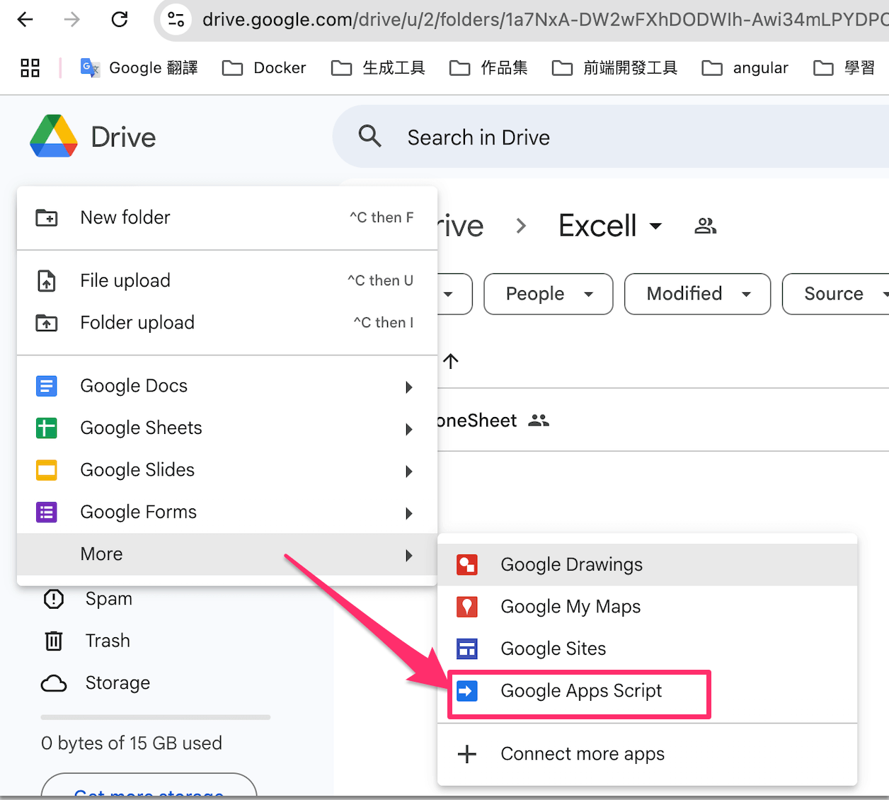Viewport: 889px width, 800px height.
Task: Expand the Excell folder dropdown arrow
Action: [x=655, y=227]
